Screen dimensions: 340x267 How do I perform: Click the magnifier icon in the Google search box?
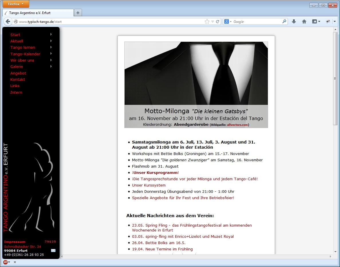coord(284,21)
